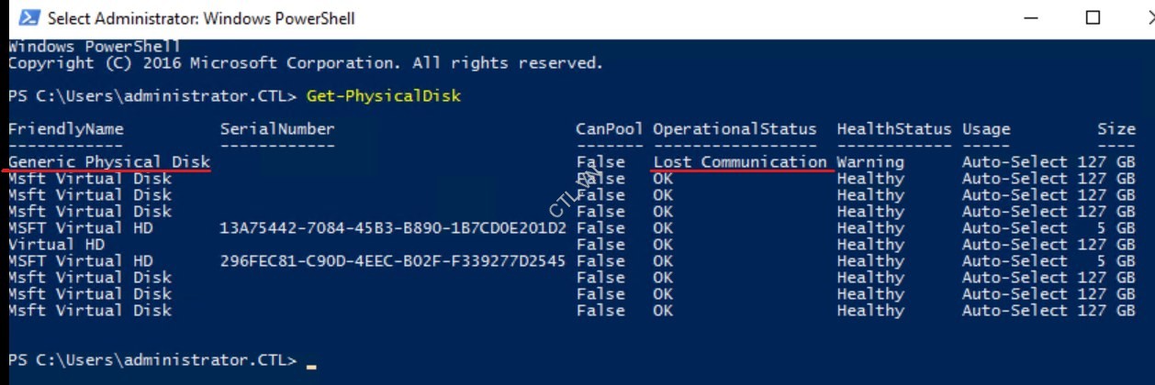Image resolution: width=1155 pixels, height=385 pixels.
Task: Click the Get-PhysicalDisk command text
Action: pos(383,96)
